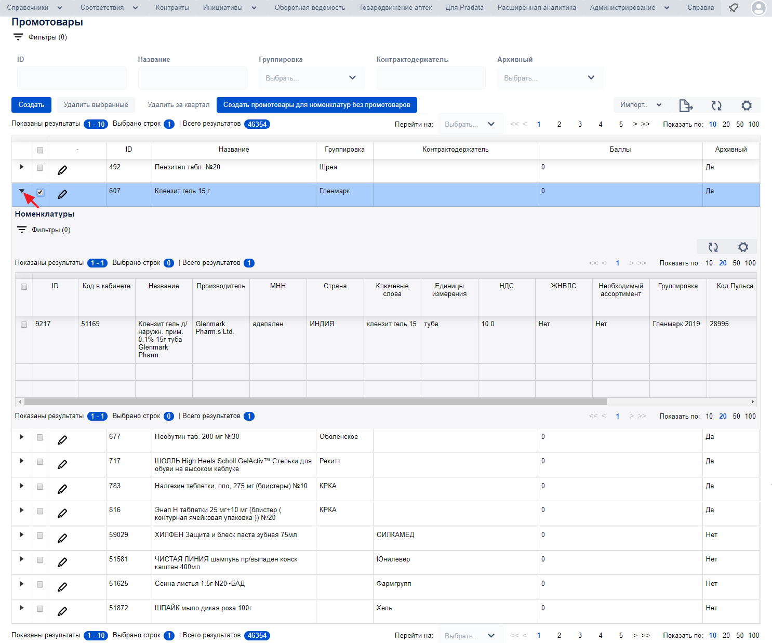This screenshot has height=643, width=772.
Task: Collapse expanded row 607 Клензит гель
Action: pyautogui.click(x=21, y=191)
